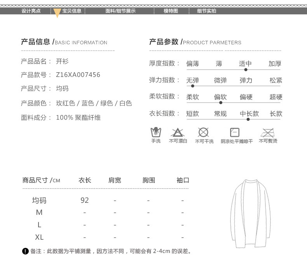The image size is (307, 277).
Task: Click the 衣长 column header
Action: (x=85, y=180)
